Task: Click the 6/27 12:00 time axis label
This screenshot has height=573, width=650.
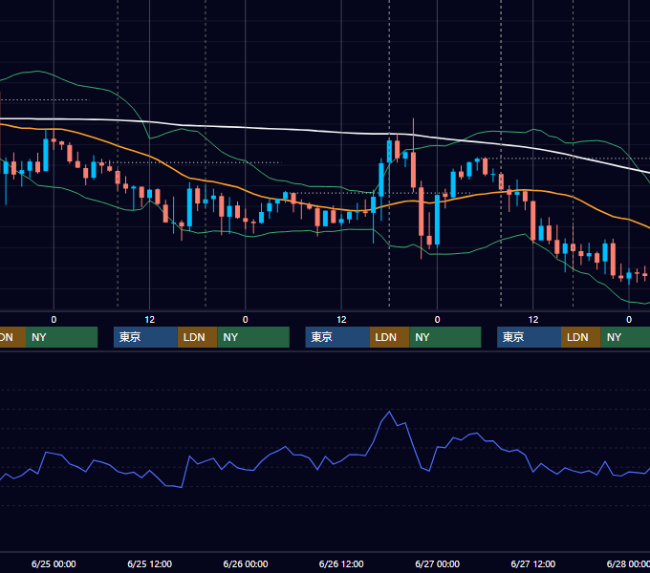Action: coord(533,563)
